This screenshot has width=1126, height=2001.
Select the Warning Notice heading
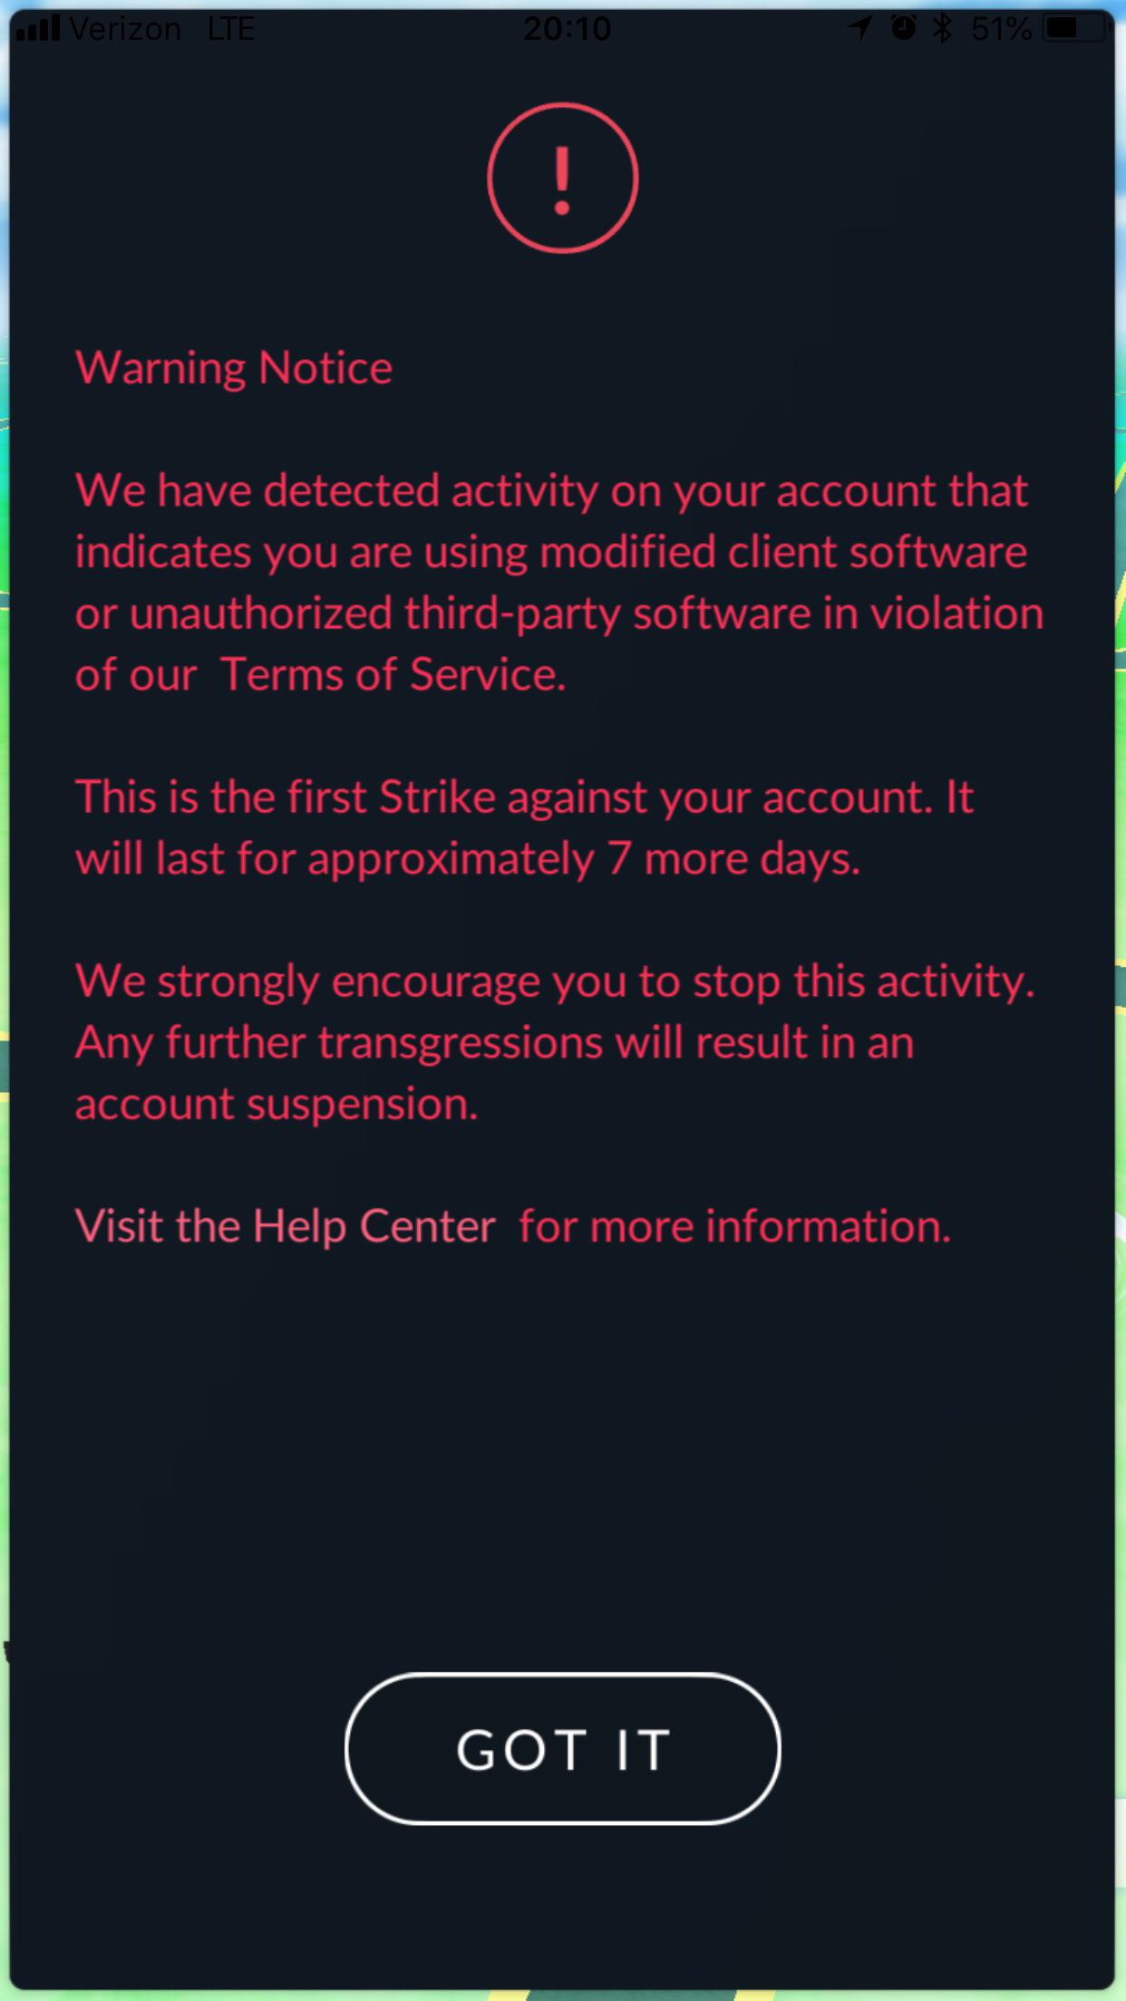point(234,367)
